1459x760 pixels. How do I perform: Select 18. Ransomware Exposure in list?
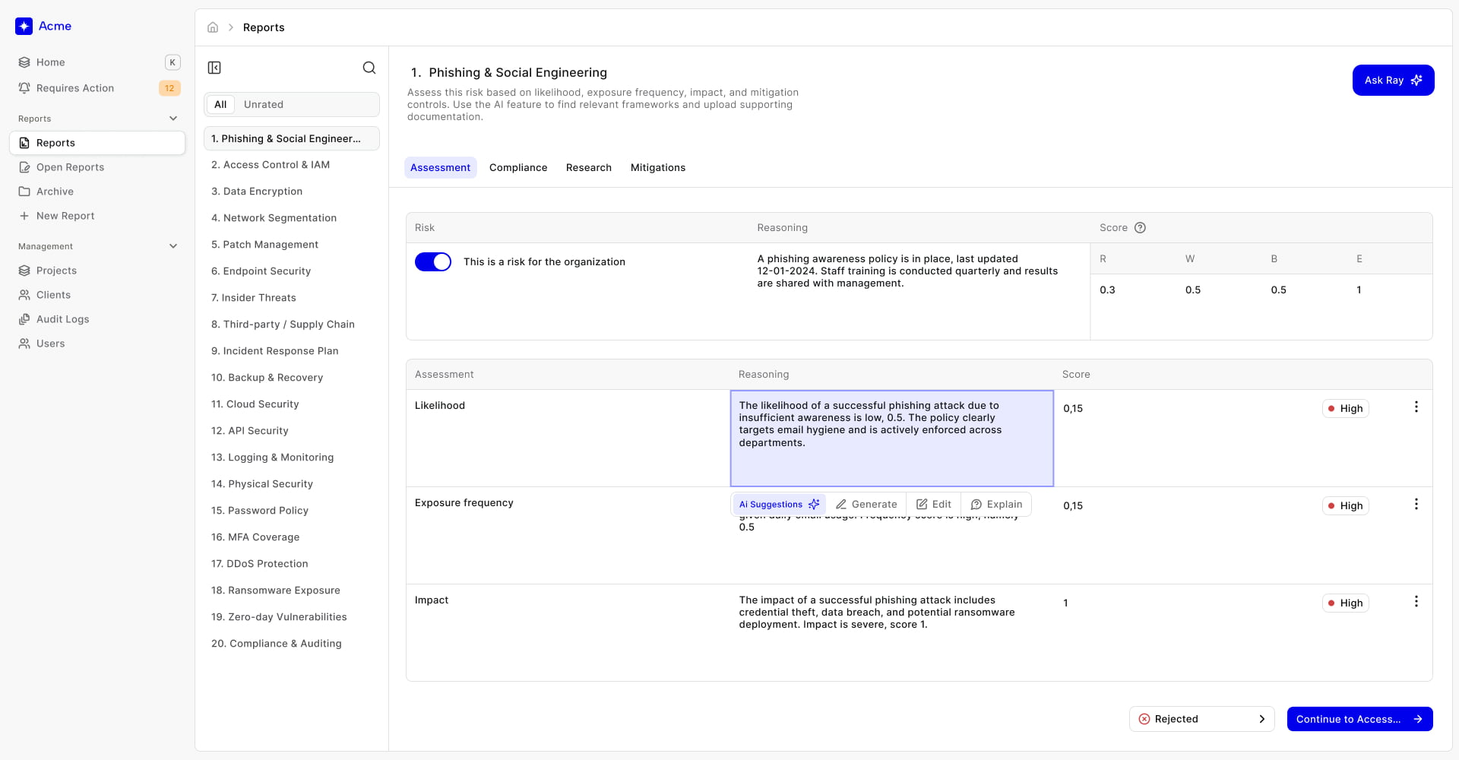(x=292, y=591)
